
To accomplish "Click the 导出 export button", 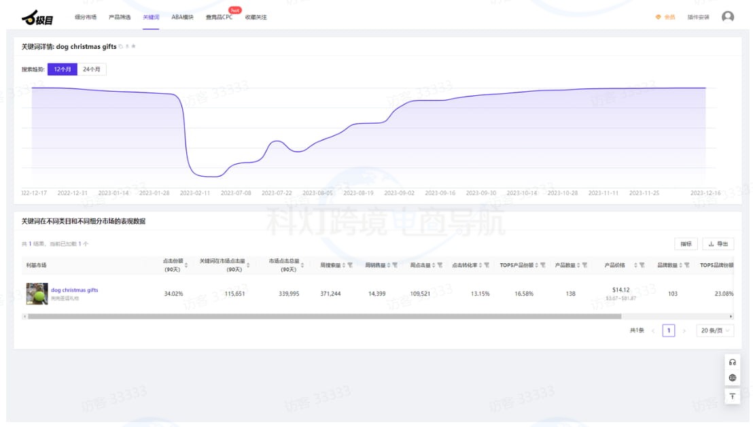I will point(718,243).
